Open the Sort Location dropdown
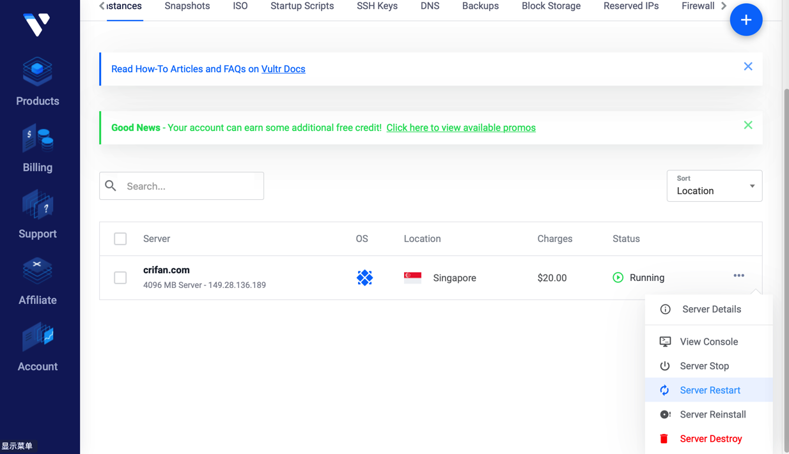The width and height of the screenshot is (789, 454). tap(714, 186)
